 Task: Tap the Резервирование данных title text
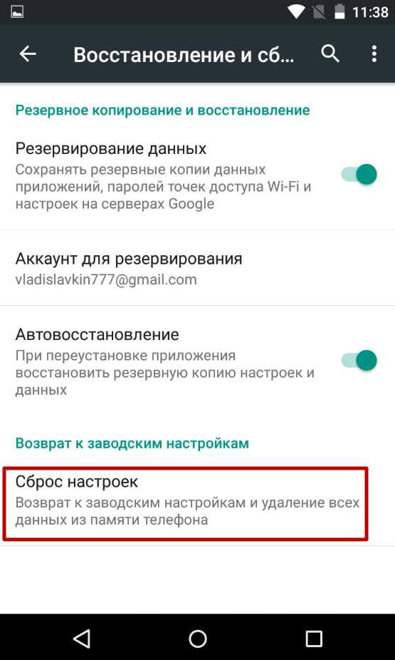coord(111,148)
